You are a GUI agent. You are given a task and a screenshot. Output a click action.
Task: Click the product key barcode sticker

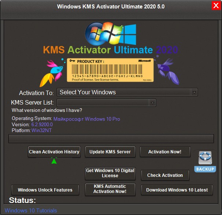111,69
